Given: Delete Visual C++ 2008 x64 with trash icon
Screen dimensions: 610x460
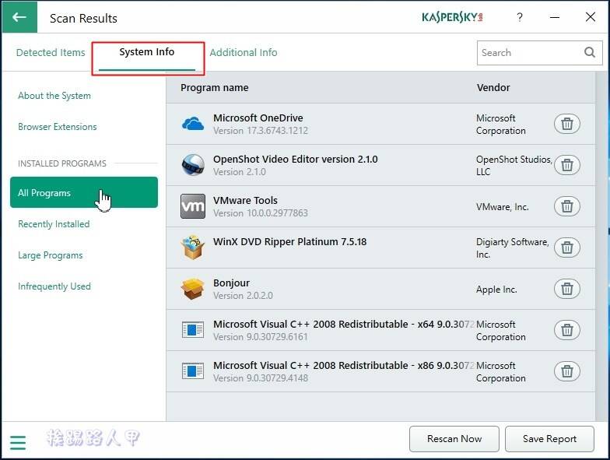Looking at the screenshot, I should 566,330.
